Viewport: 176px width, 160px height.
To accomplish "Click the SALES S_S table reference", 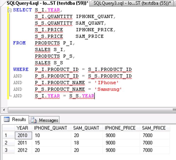I will pos(49,63).
